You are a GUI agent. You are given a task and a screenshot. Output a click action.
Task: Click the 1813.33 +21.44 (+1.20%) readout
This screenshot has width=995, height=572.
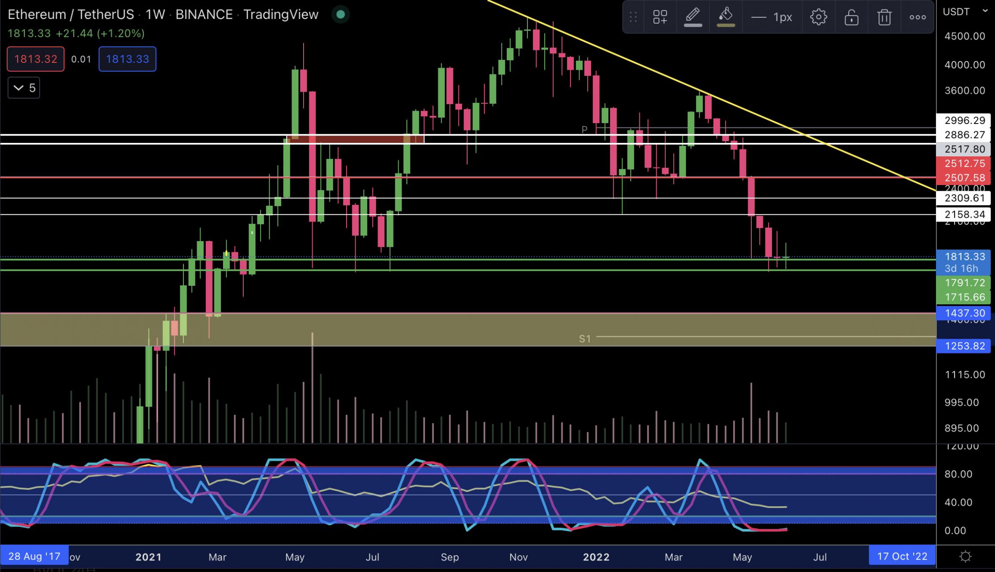pyautogui.click(x=76, y=34)
